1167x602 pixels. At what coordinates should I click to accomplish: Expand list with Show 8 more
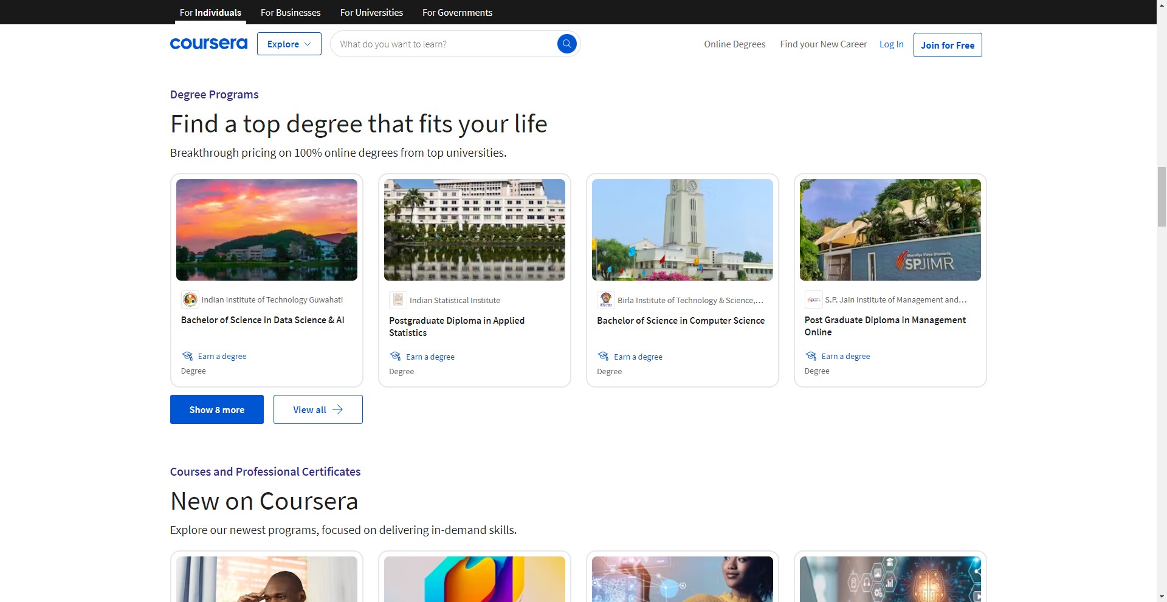pos(216,409)
